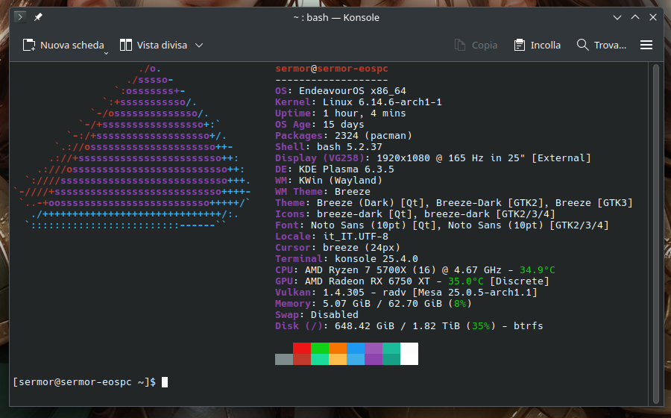Click the Trova... text label

610,46
